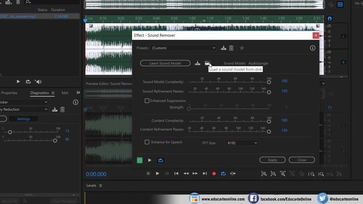Enable Enhanced Suppression checkbox

coord(147,101)
